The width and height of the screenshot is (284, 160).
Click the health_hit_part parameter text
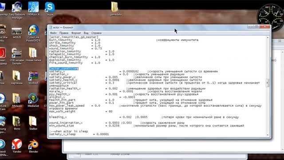pos(63,100)
